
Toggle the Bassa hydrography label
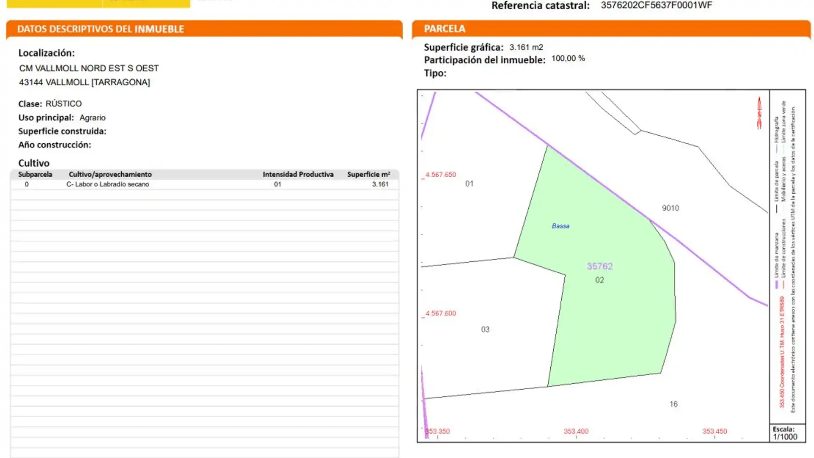[x=560, y=226]
